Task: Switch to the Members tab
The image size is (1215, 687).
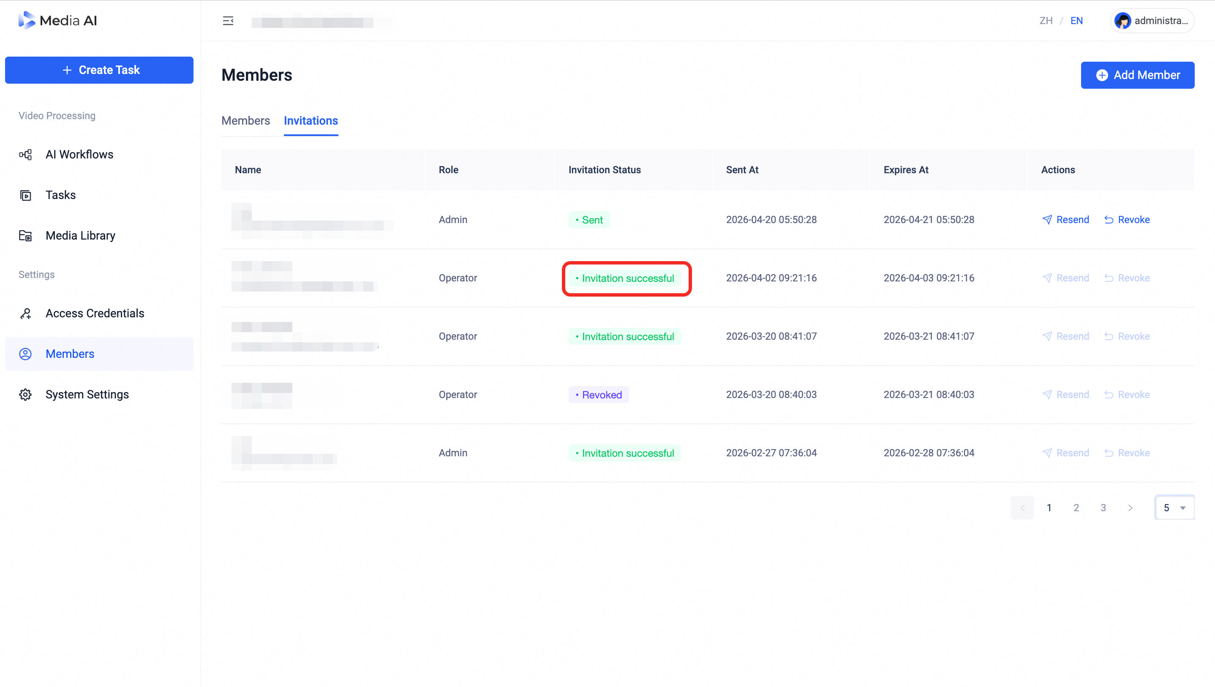Action: pyautogui.click(x=246, y=121)
